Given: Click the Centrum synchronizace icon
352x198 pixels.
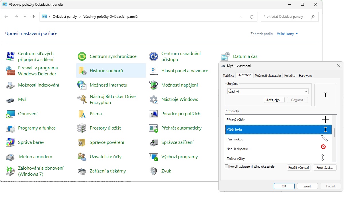Looking at the screenshot, I should (x=82, y=56).
